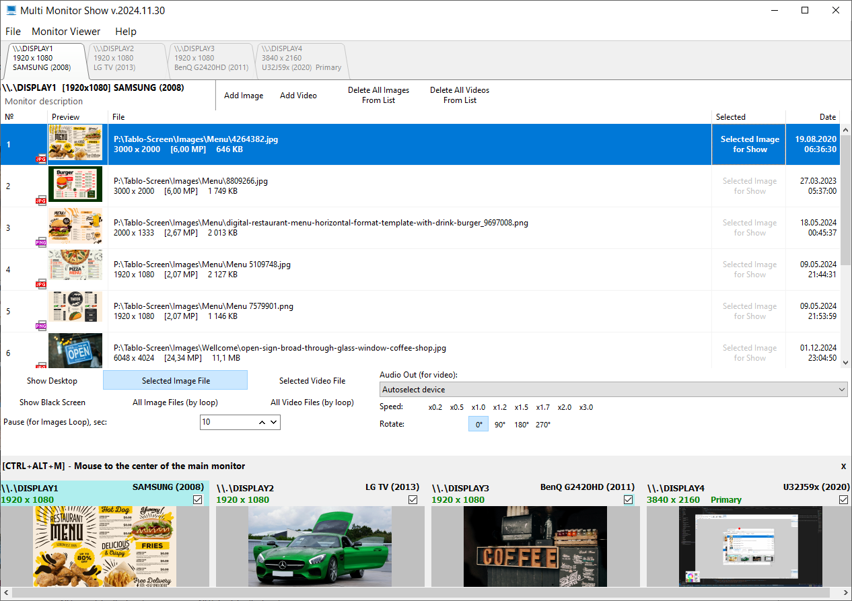Click the COFFEE preview image for DISPLAY3
The image size is (852, 601).
(x=535, y=546)
